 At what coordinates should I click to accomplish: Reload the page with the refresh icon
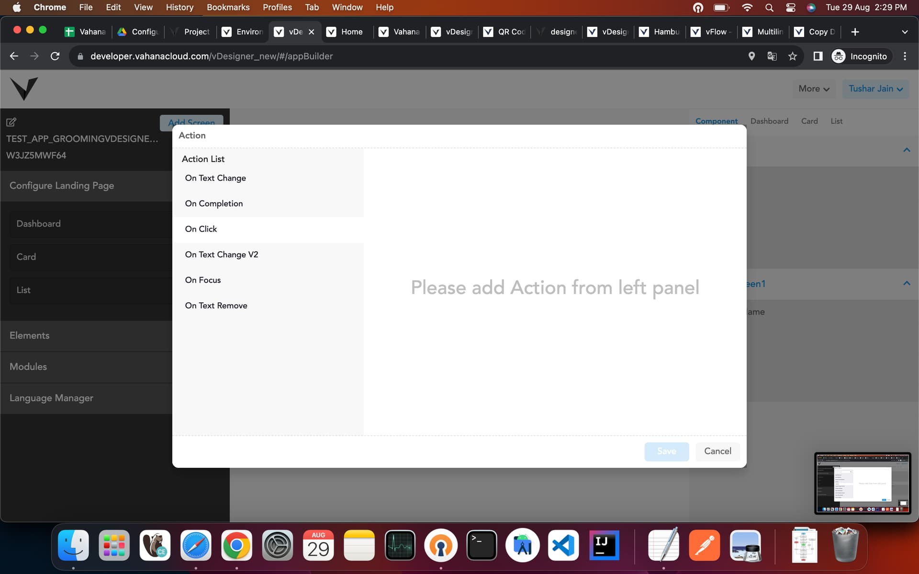coord(55,56)
